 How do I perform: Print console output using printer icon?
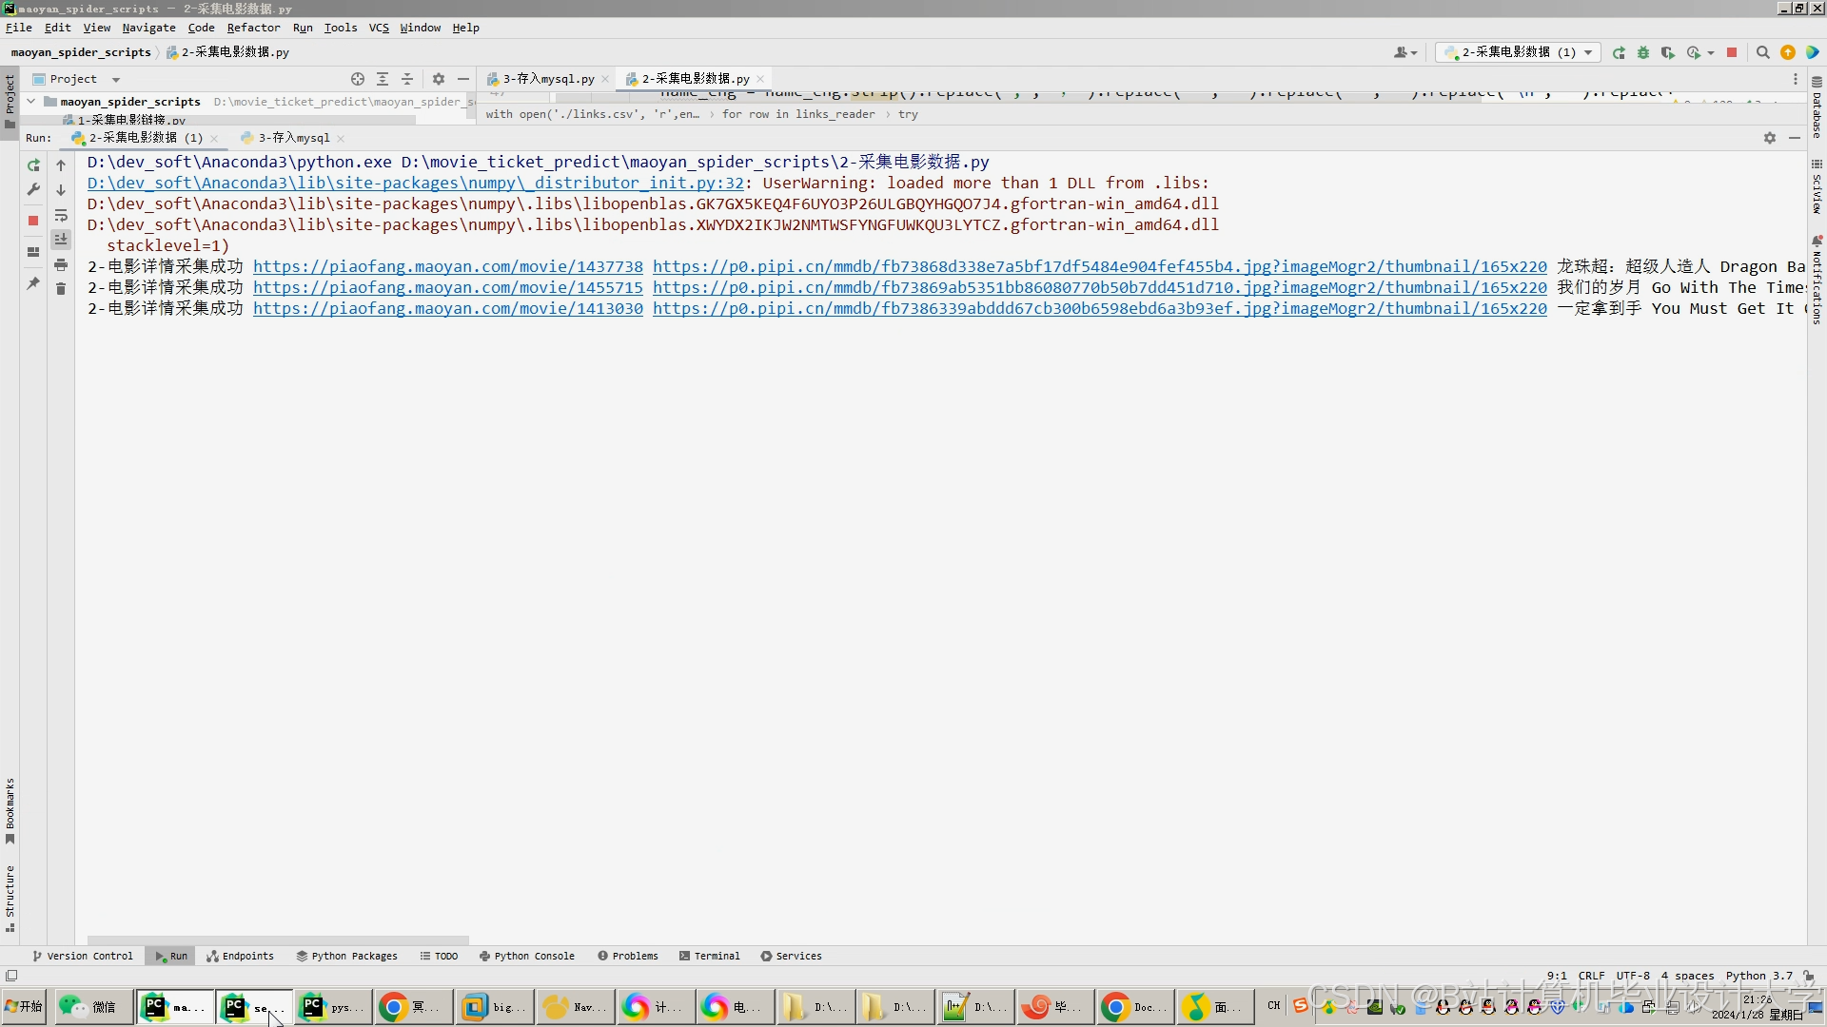point(61,264)
